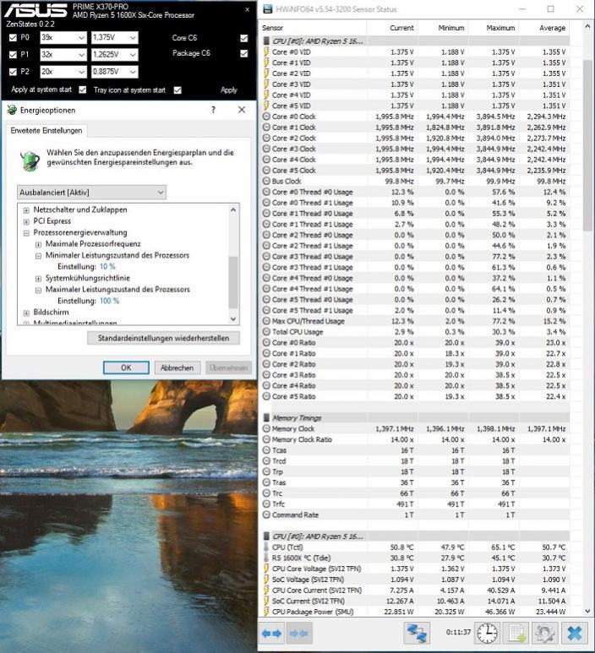Image resolution: width=595 pixels, height=653 pixels.
Task: Click Average column header
Action: click(x=544, y=28)
